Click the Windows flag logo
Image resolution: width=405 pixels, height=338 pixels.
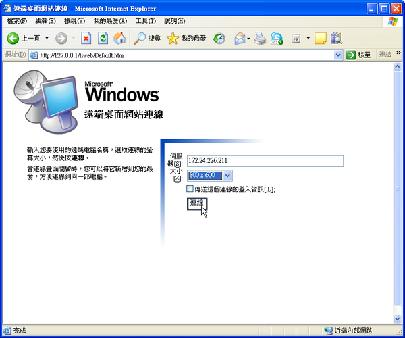[x=393, y=22]
